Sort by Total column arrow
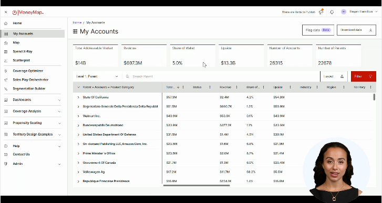Viewport: 382px width, 203px height. click(x=178, y=87)
